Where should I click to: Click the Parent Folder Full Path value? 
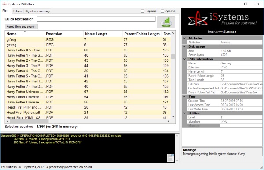coord(241,92)
